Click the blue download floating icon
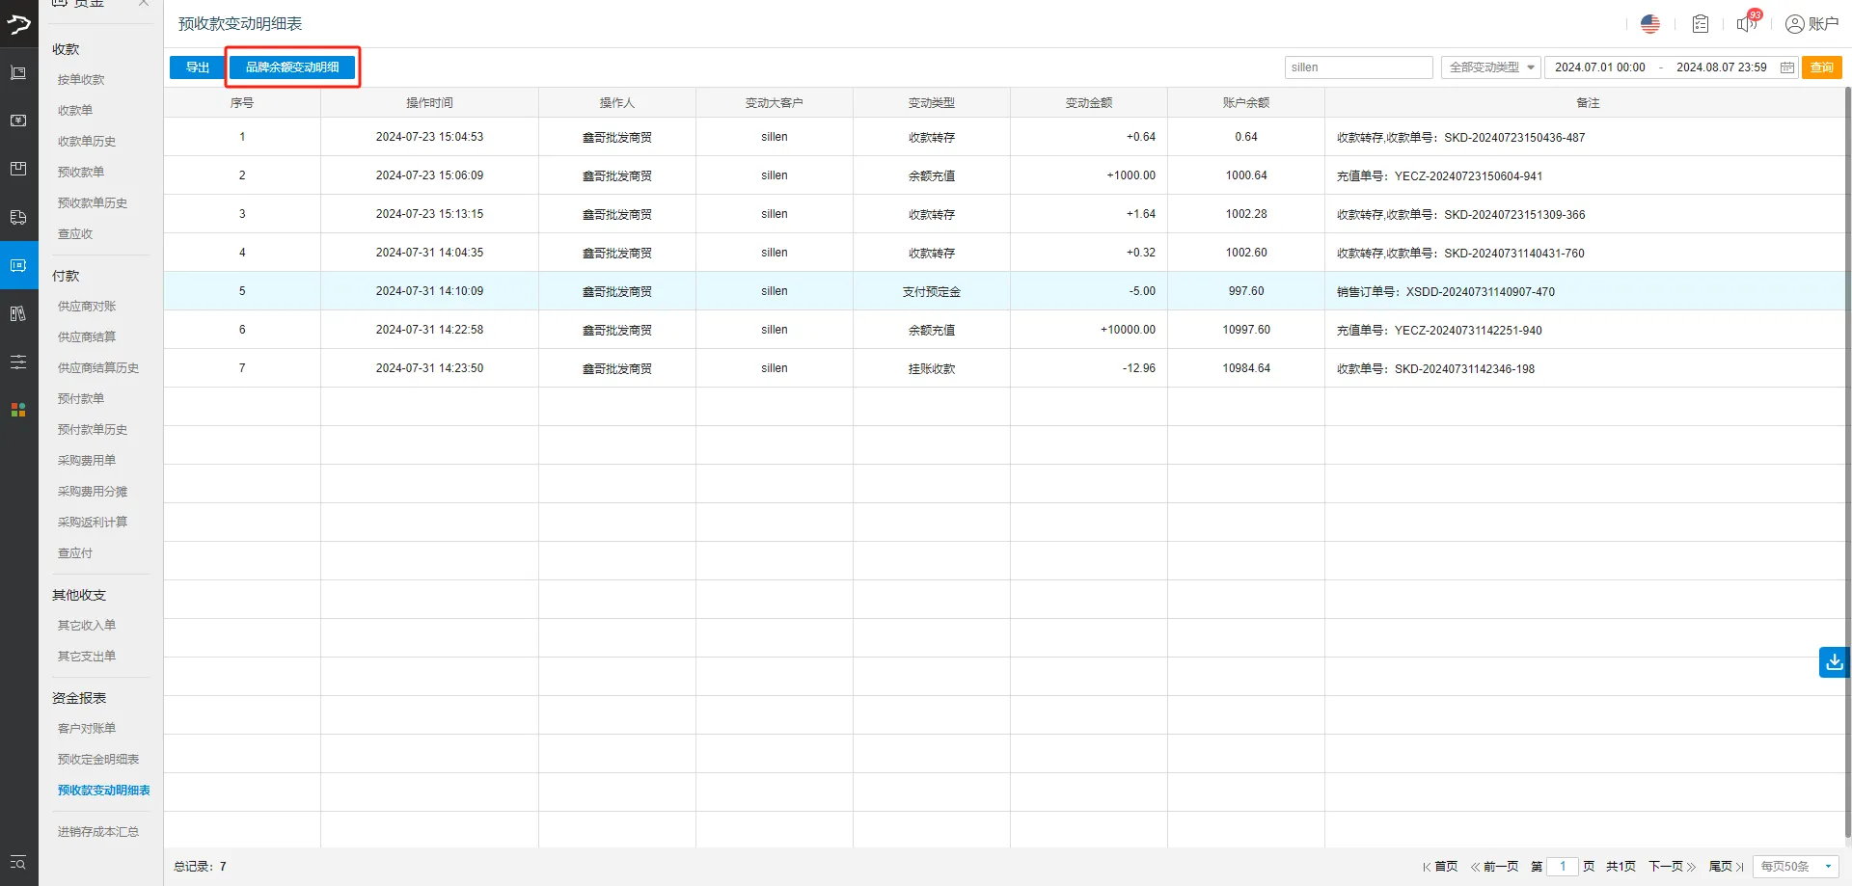The image size is (1852, 886). point(1834,662)
